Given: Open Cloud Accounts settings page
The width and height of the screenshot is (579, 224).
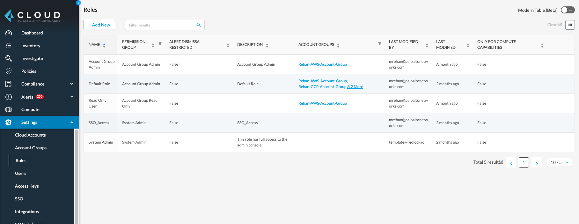Looking at the screenshot, I should coord(30,135).
